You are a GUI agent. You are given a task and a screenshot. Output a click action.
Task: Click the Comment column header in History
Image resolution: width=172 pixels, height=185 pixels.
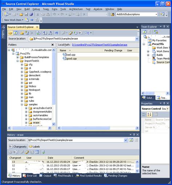[x=79, y=158]
